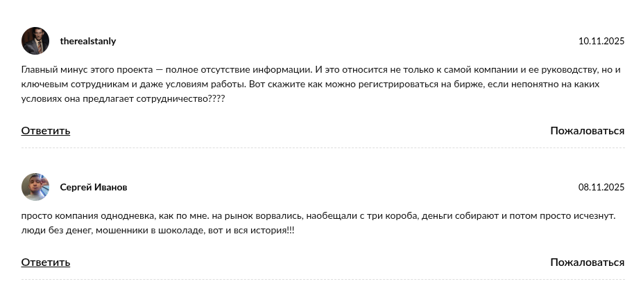Open the therealstanly username link
This screenshot has width=634, height=295.
pos(88,42)
